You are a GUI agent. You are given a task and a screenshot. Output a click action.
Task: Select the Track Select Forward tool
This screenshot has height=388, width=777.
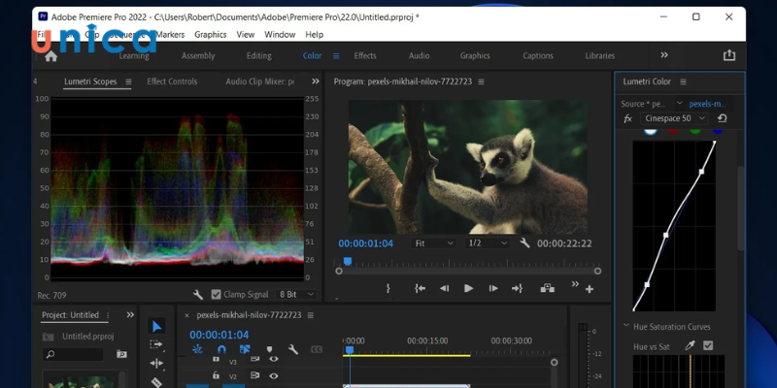click(x=156, y=344)
